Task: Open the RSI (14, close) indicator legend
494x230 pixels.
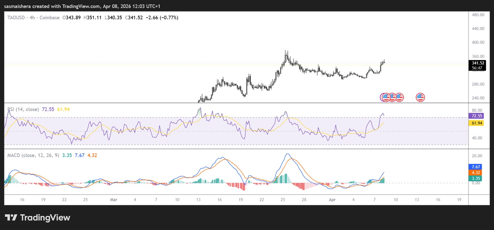Action: tap(23, 109)
